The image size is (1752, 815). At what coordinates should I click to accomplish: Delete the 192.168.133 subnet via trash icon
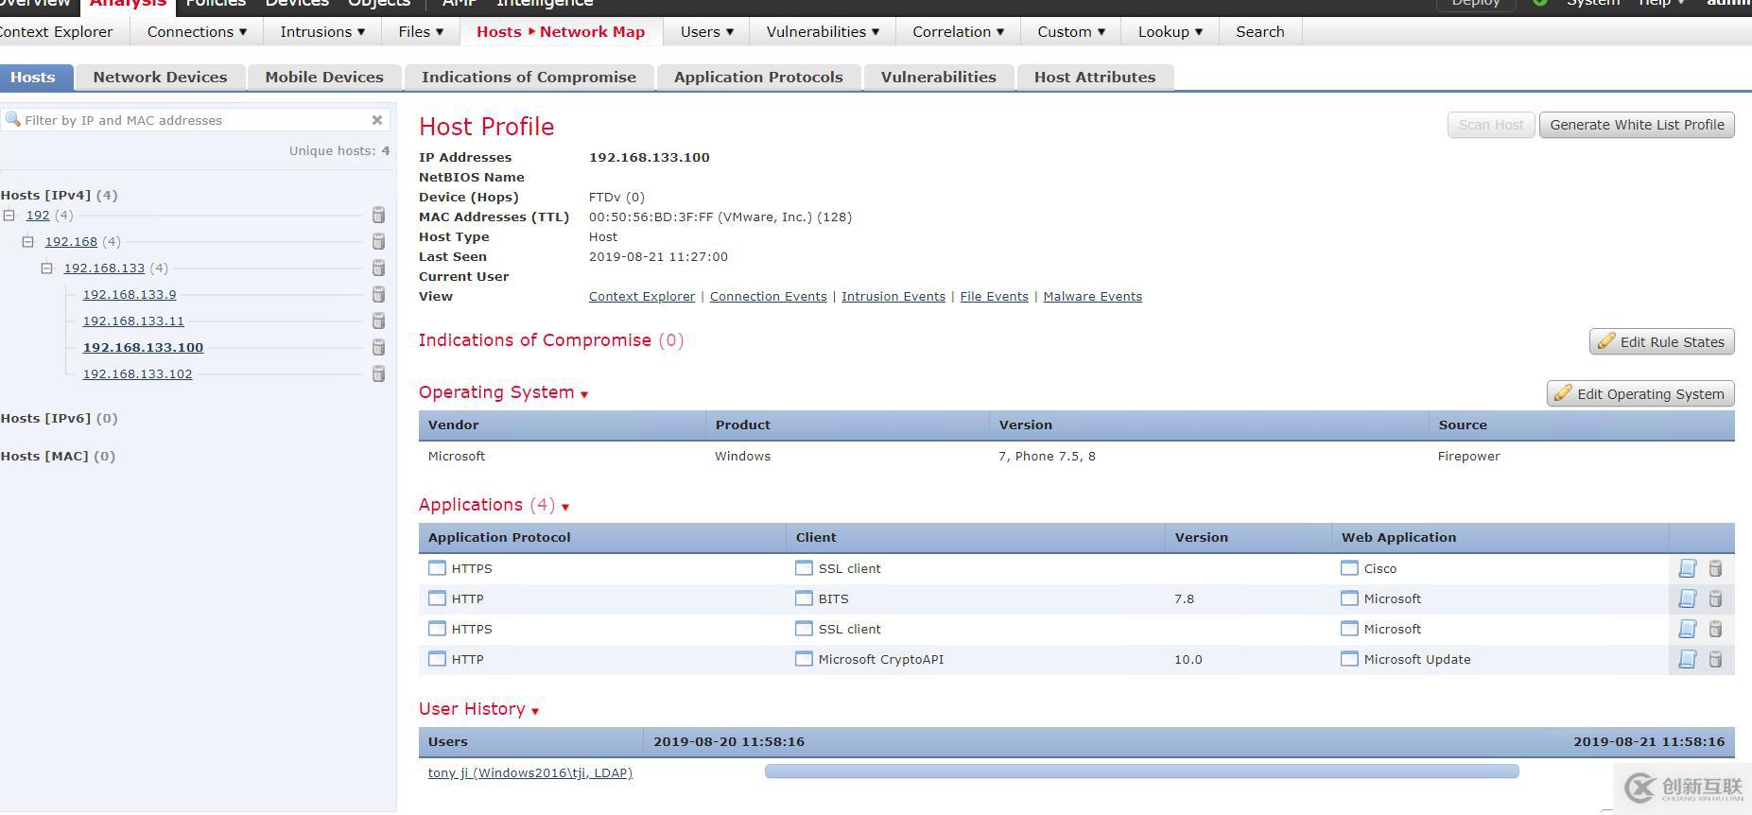[378, 268]
